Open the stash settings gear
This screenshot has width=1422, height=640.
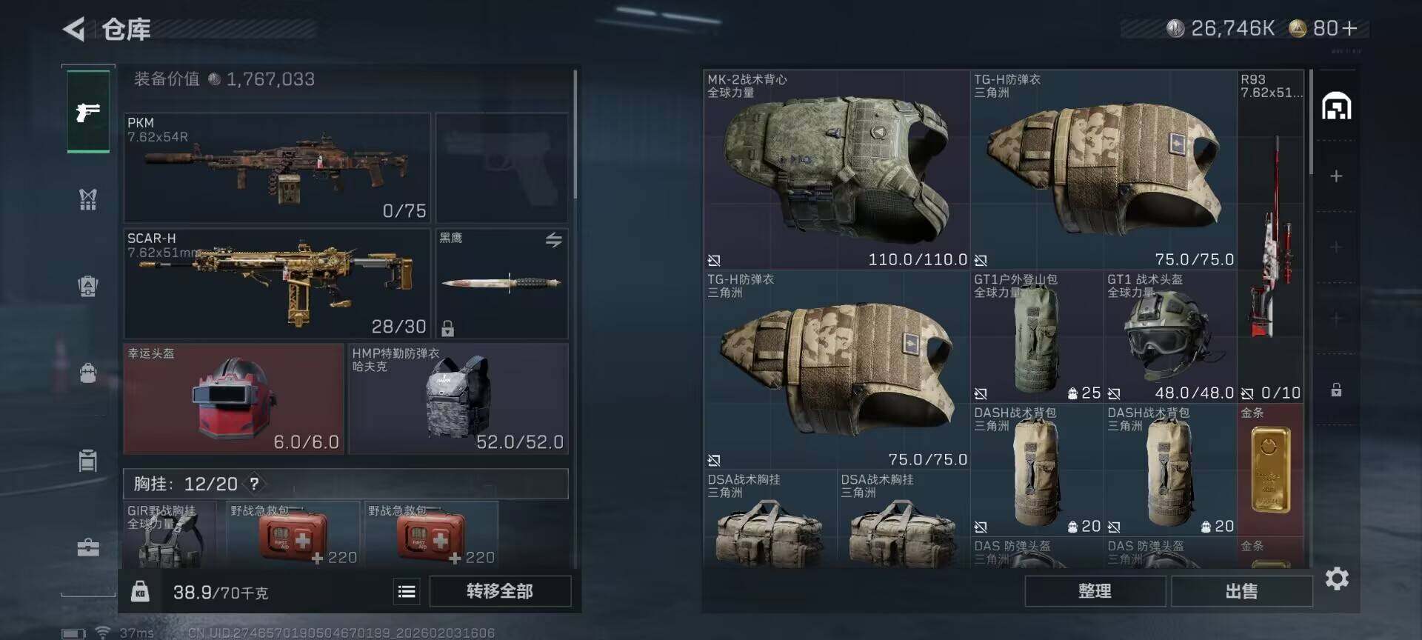pos(1337,579)
